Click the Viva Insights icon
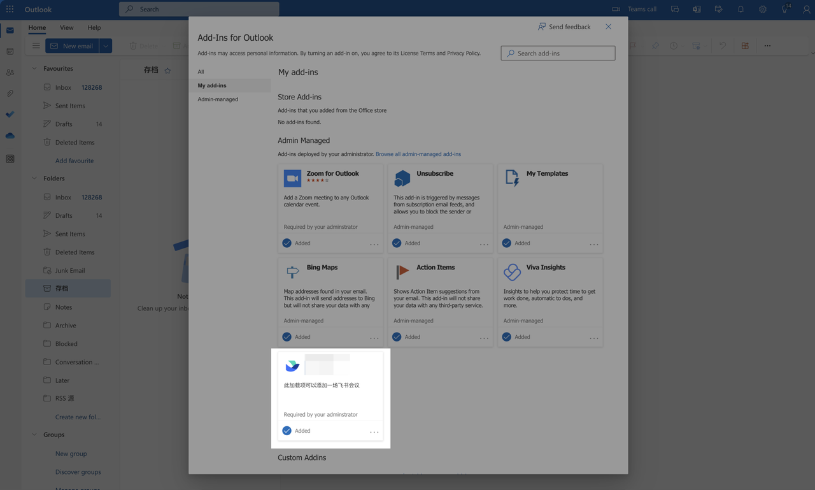 (512, 272)
